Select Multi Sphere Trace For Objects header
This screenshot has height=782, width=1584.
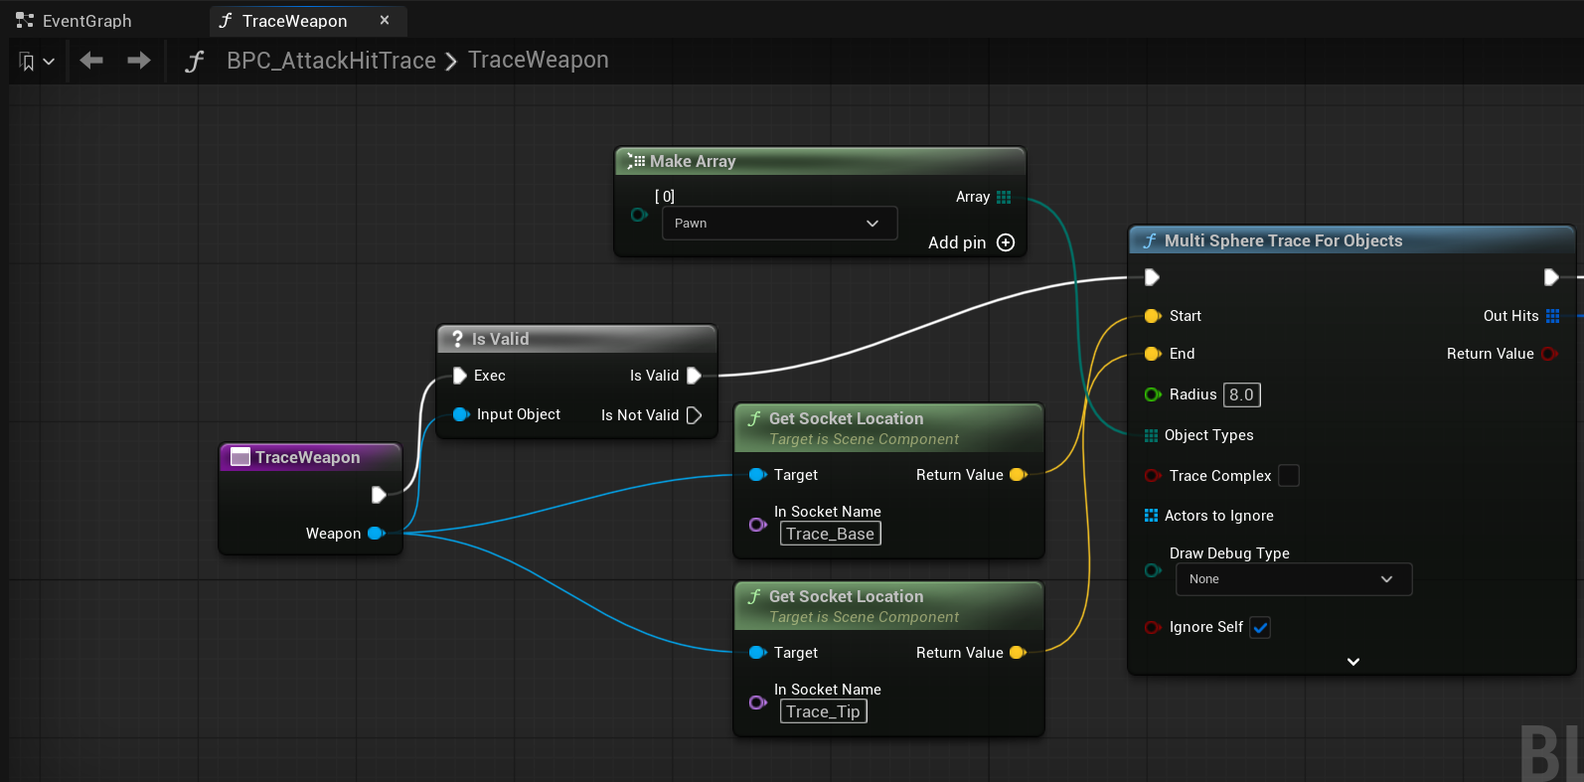pyautogui.click(x=1351, y=240)
